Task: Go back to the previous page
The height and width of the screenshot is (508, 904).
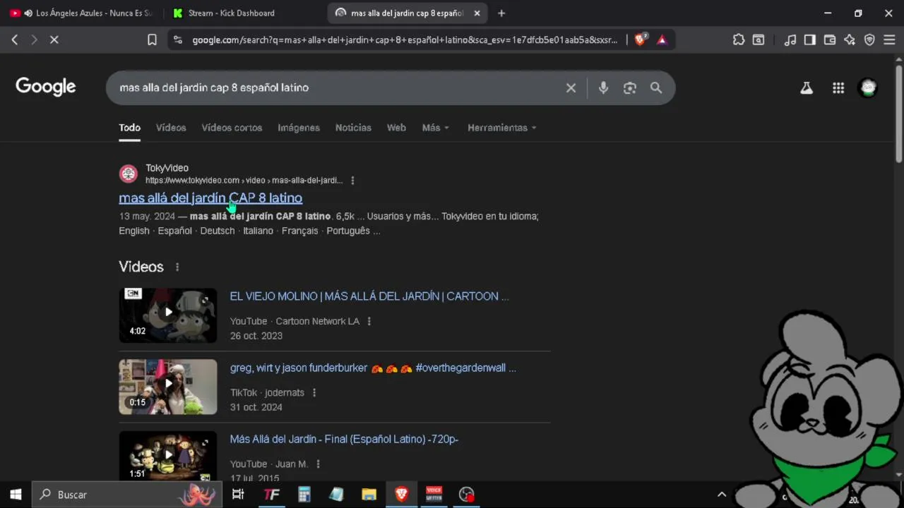Action: pyautogui.click(x=15, y=40)
